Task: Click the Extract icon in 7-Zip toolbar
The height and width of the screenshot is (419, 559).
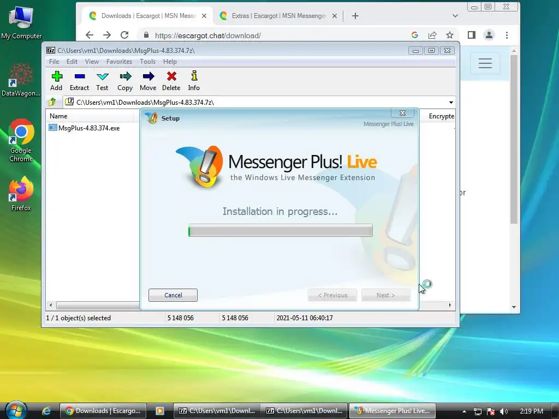Action: click(x=80, y=76)
